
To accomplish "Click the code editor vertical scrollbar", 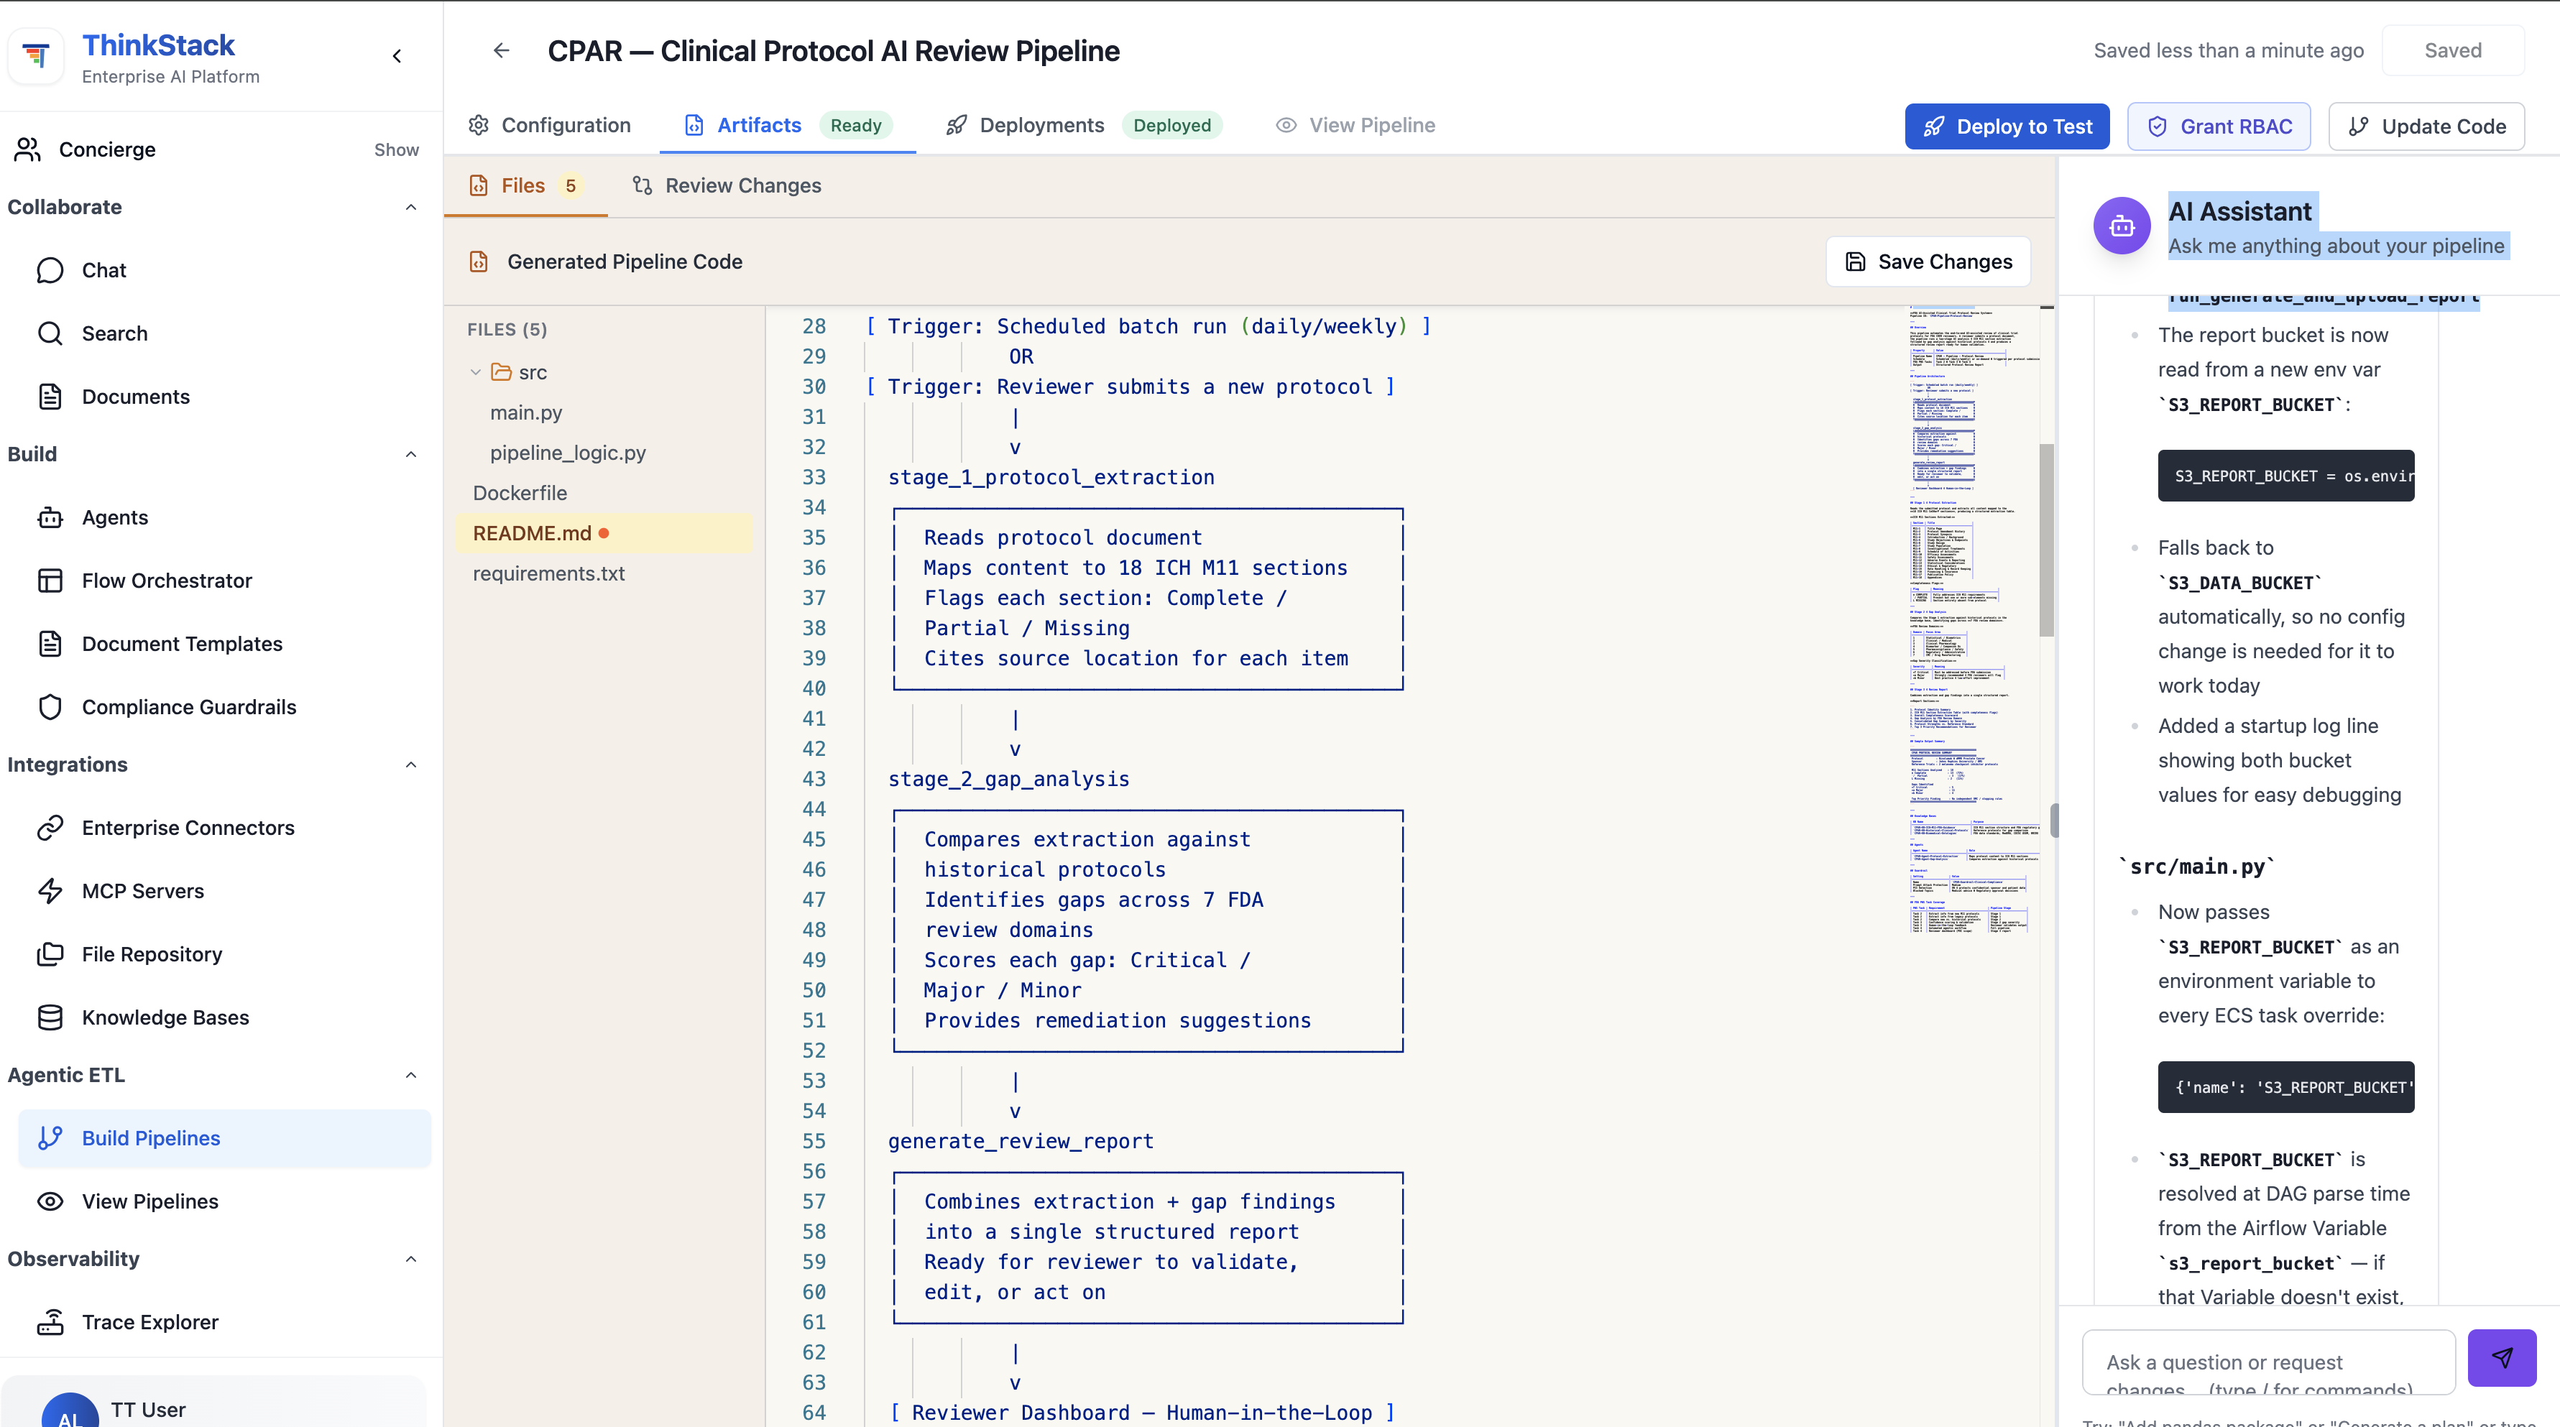I will click(2046, 540).
